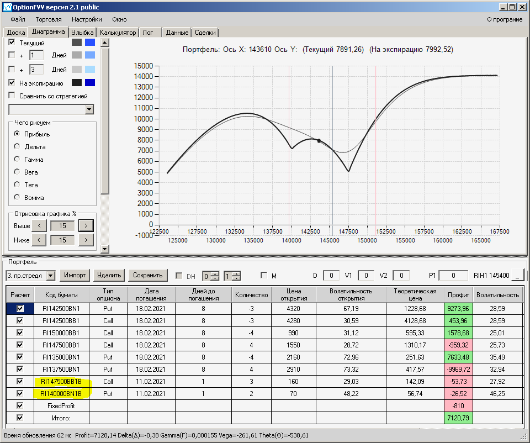Open the strategy comparison dropdown
Image resolution: width=530 pixels, height=443 pixels.
(89, 109)
